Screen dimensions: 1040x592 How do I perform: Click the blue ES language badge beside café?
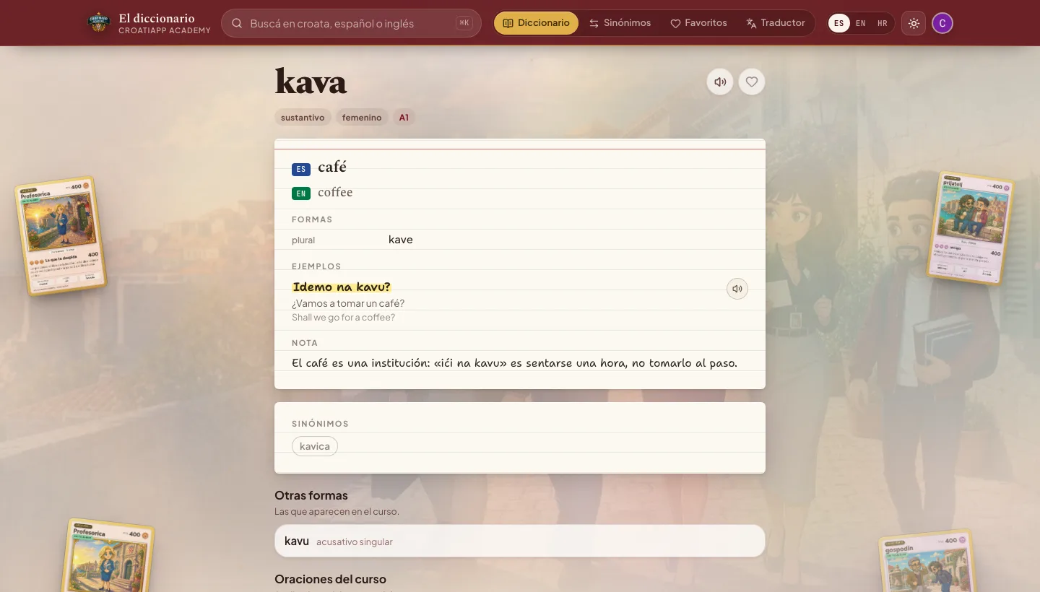coord(301,170)
